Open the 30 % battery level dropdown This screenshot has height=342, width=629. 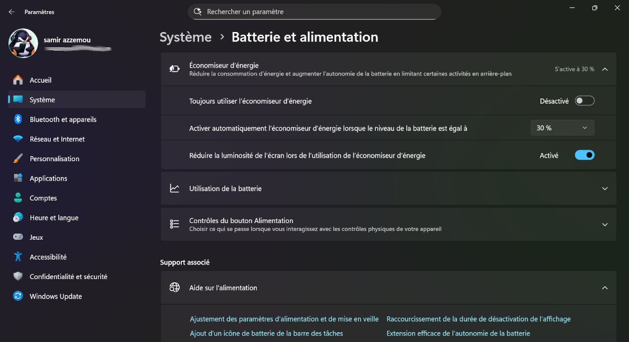tap(562, 128)
